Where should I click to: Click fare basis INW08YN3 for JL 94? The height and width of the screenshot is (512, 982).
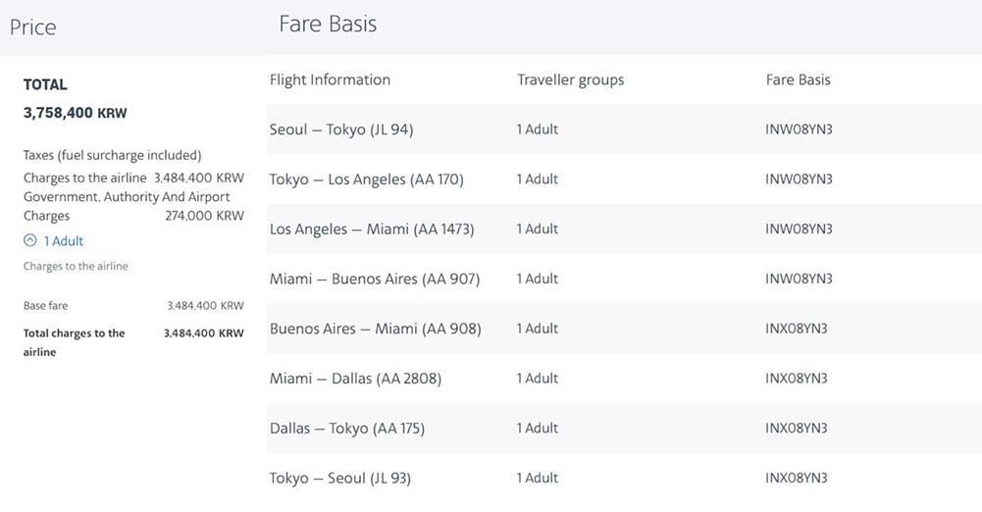point(799,129)
